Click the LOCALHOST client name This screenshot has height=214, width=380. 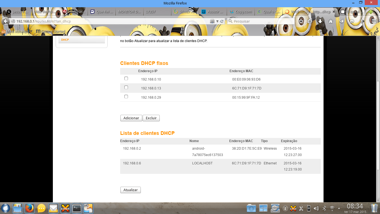202,163
